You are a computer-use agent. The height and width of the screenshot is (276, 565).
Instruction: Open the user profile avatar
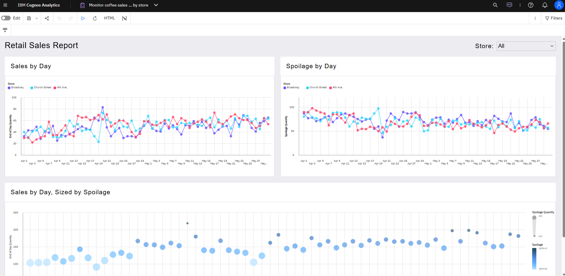point(558,5)
